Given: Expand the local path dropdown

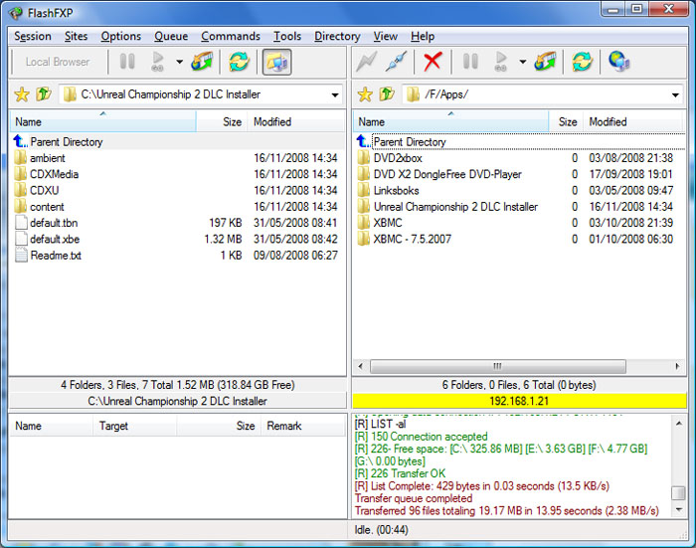Looking at the screenshot, I should [x=335, y=94].
